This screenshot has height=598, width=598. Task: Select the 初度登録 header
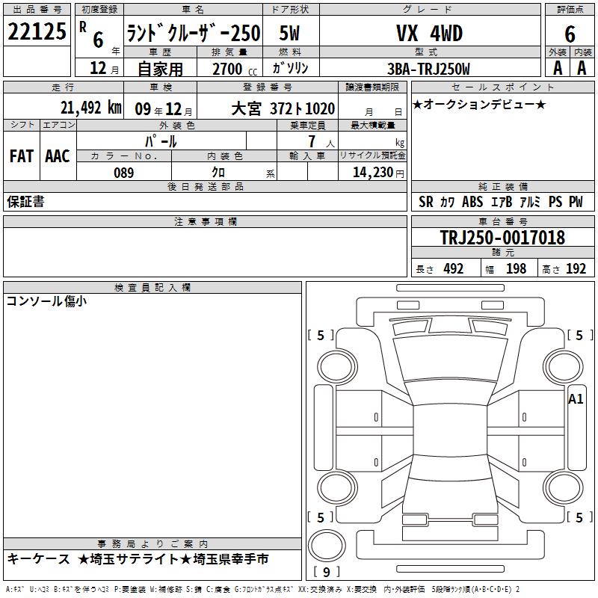(99, 10)
